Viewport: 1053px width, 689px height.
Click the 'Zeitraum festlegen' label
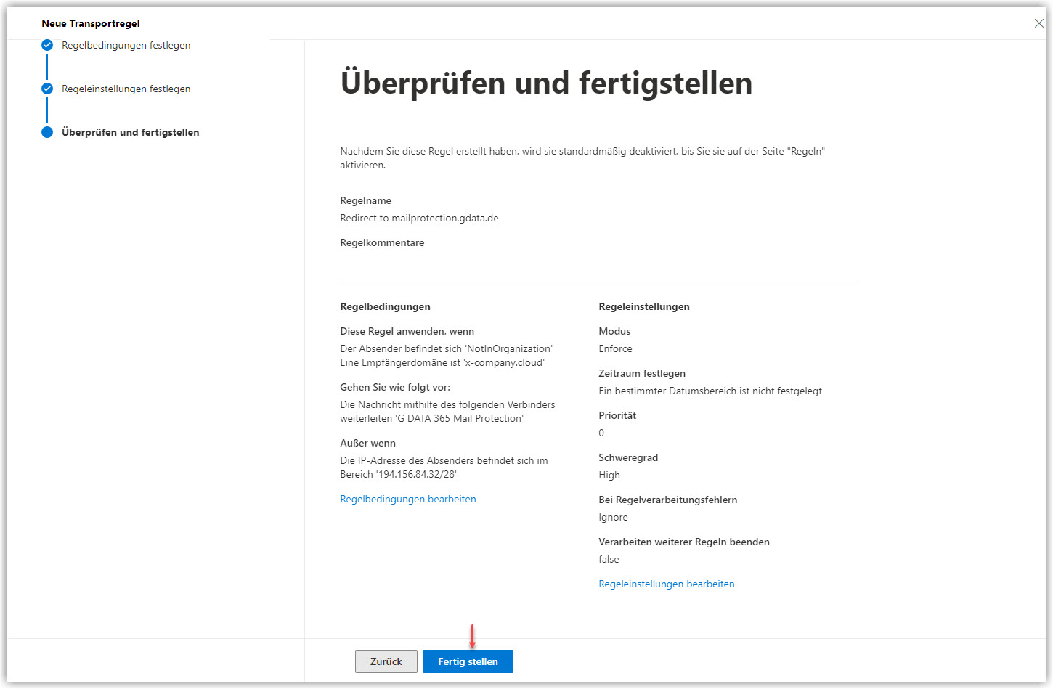pos(642,373)
